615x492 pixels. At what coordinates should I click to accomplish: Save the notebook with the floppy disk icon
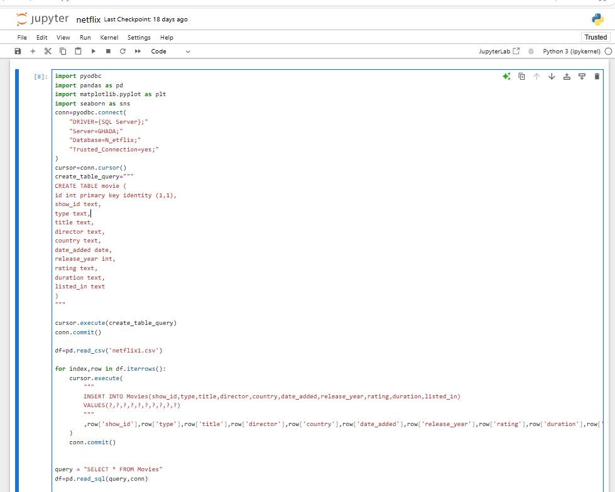coord(18,51)
